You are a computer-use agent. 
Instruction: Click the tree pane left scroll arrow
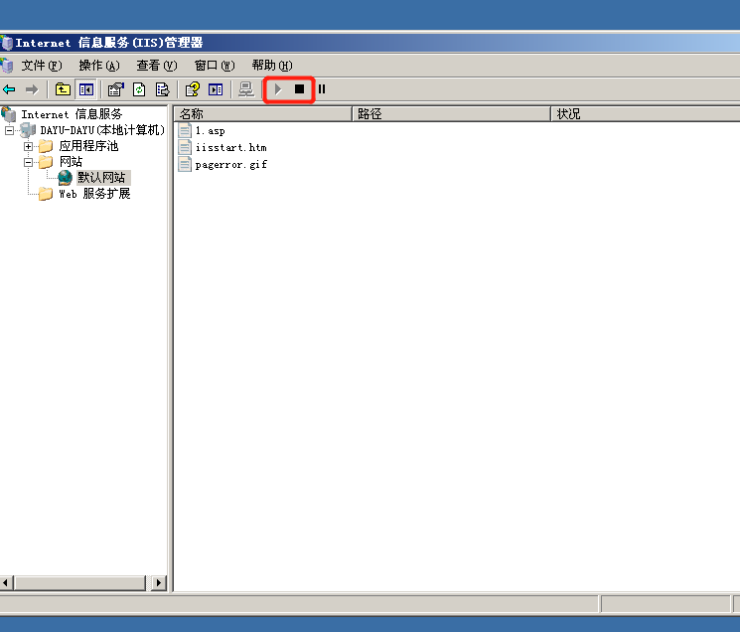6,583
